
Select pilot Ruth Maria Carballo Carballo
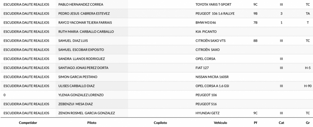86,31
